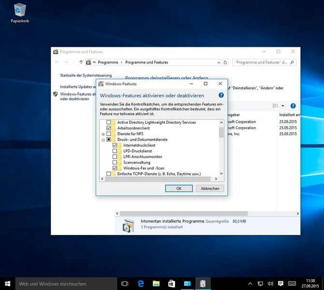Image resolution: width=324 pixels, height=290 pixels.
Task: Click the Installiert am column header
Action: (x=290, y=115)
